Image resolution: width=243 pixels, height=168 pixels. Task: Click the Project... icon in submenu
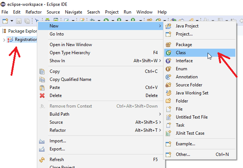(x=168, y=34)
